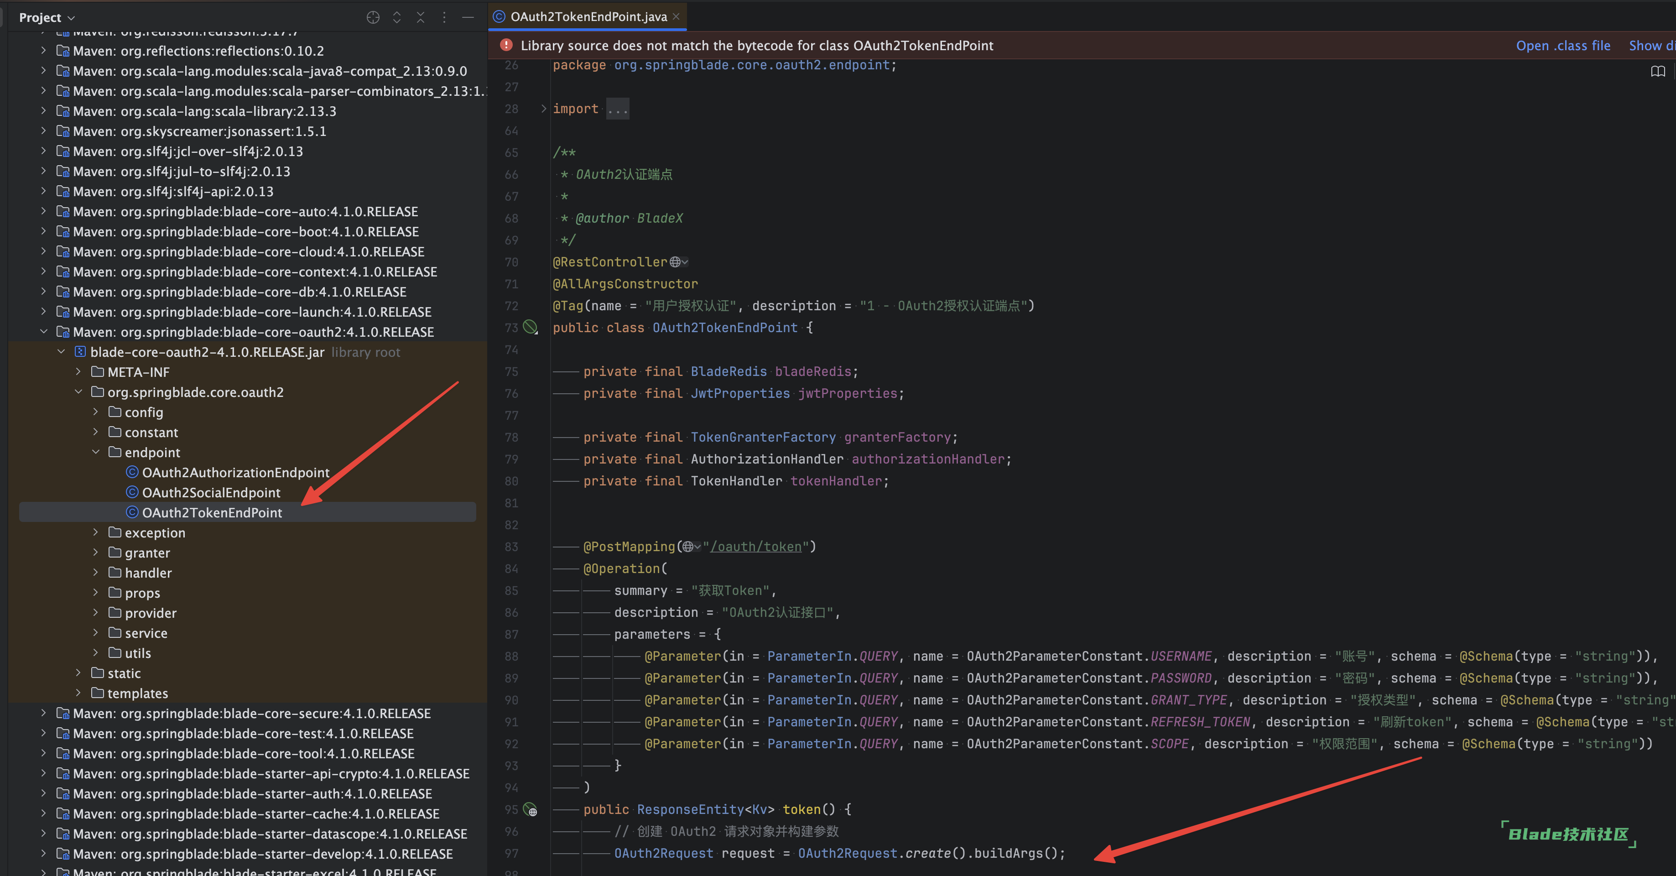
Task: Click the token method name
Action: (801, 809)
